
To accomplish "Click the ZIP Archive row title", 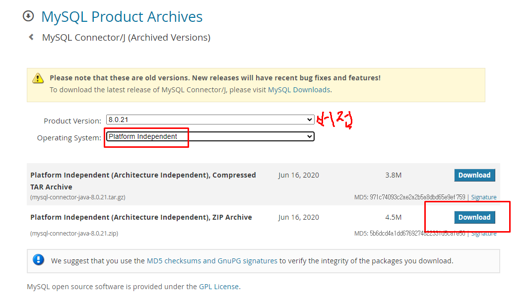I will point(141,217).
